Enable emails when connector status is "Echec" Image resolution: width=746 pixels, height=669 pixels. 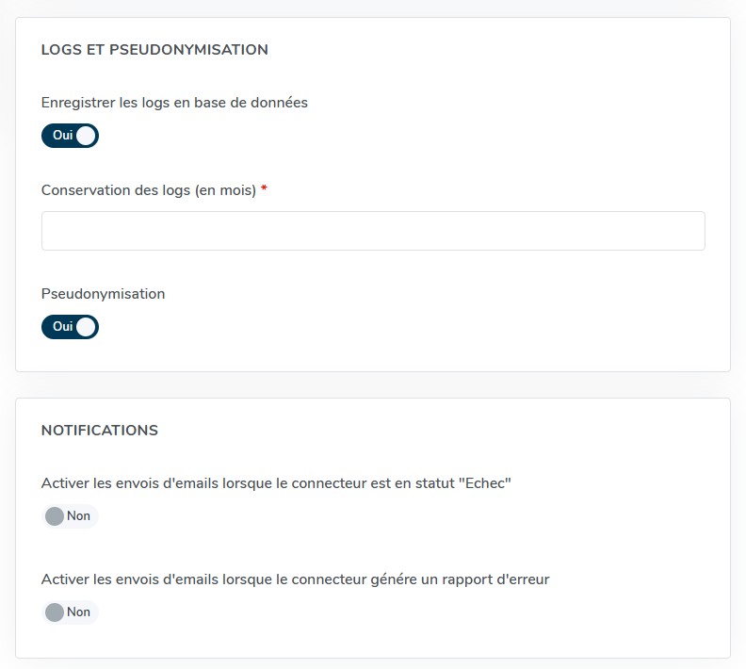(70, 516)
